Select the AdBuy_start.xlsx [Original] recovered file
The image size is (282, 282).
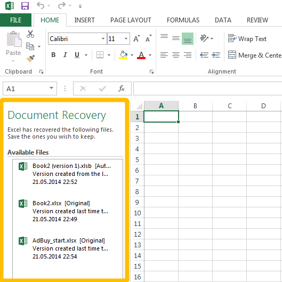pyautogui.click(x=68, y=248)
